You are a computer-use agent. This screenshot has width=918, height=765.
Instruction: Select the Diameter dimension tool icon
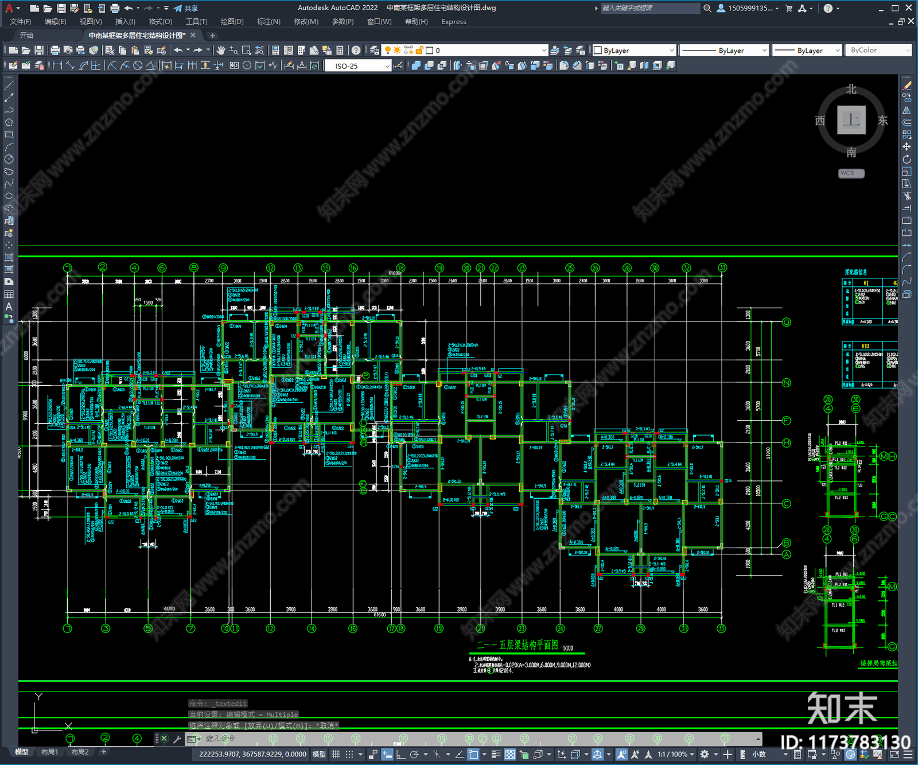(x=138, y=65)
